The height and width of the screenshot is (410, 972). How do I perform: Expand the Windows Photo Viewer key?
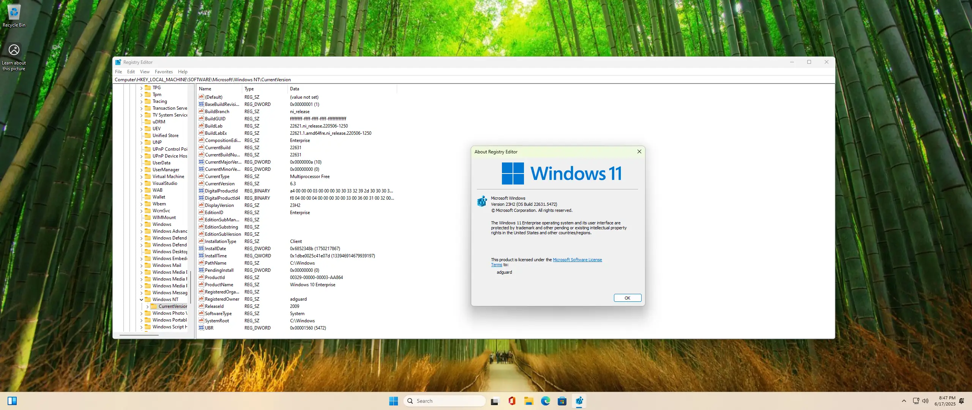[142, 313]
